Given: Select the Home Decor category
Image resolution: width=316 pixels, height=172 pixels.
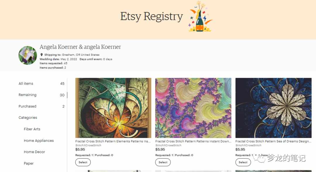Looking at the screenshot, I should coord(35,152).
